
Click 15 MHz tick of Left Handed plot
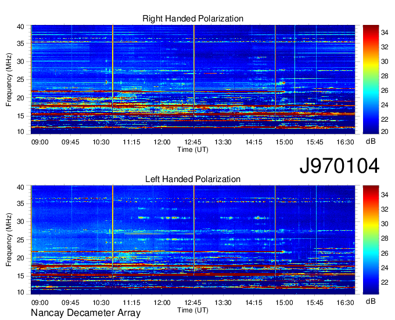pos(20,276)
